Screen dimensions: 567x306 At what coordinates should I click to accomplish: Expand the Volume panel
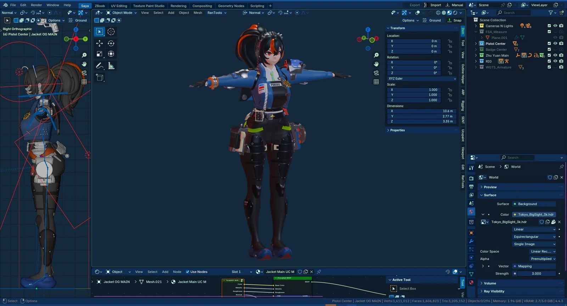tap(481, 283)
